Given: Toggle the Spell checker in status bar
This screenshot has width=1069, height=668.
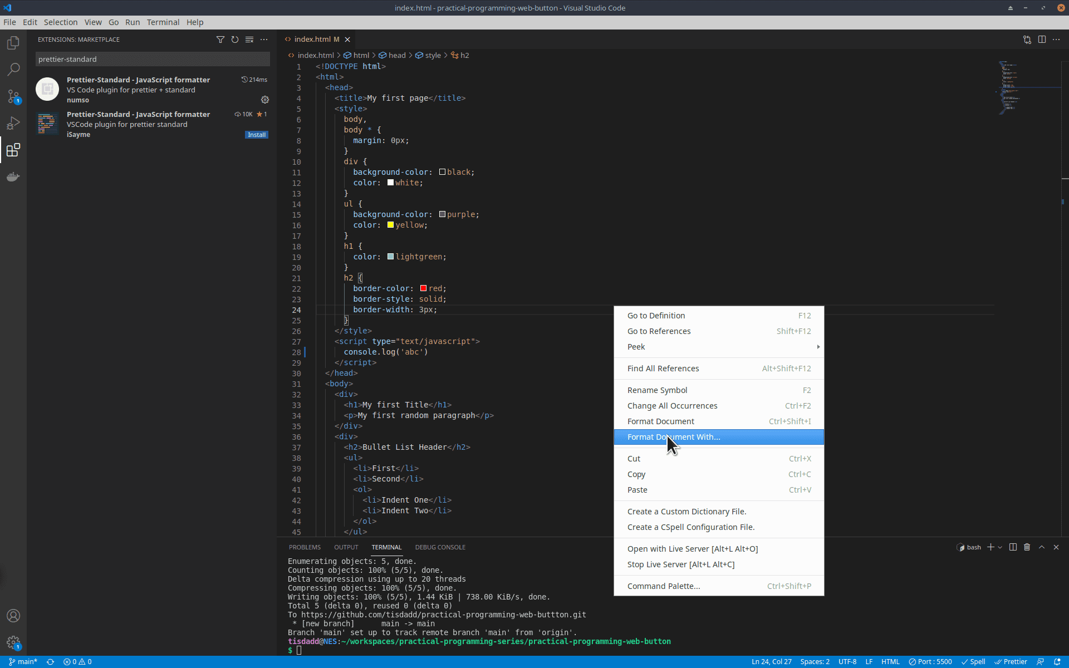Looking at the screenshot, I should click(974, 661).
